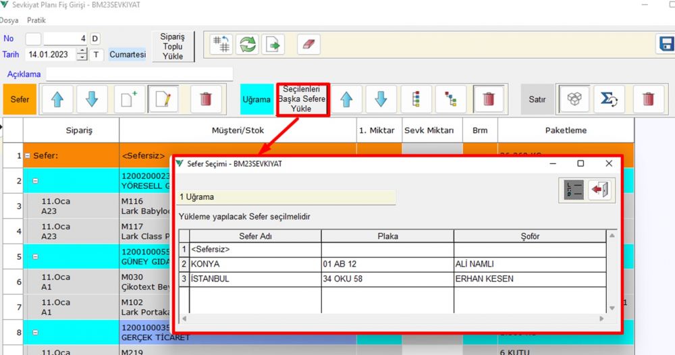Collapse the GÜNEY GIDA row expander
The image size is (675, 355).
coord(34,257)
